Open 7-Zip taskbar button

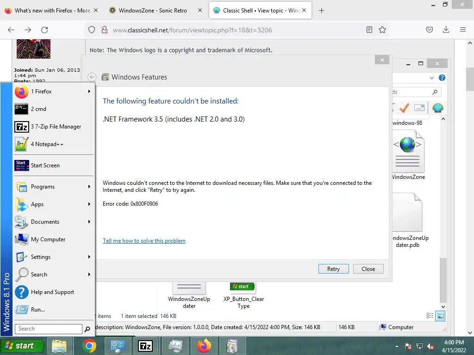click(145, 346)
